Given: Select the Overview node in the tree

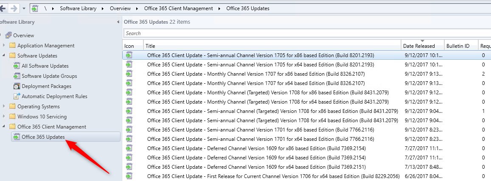Looking at the screenshot, I should click(x=23, y=35).
